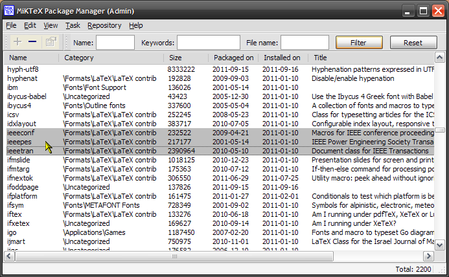
Task: Open the Repository menu
Action: pyautogui.click(x=104, y=25)
